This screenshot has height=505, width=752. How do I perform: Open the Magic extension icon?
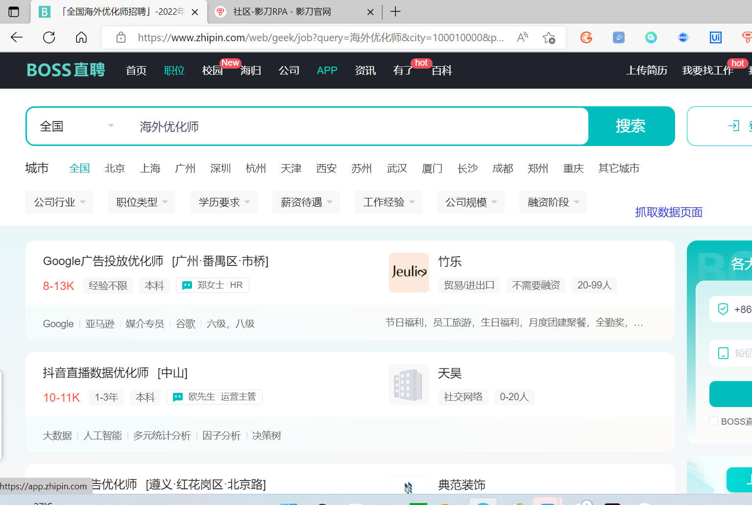pos(683,38)
